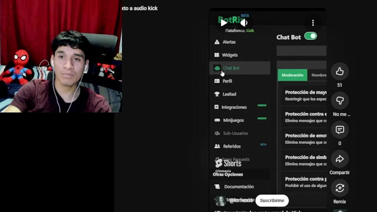Open the lornexia channel avatar

220,201
